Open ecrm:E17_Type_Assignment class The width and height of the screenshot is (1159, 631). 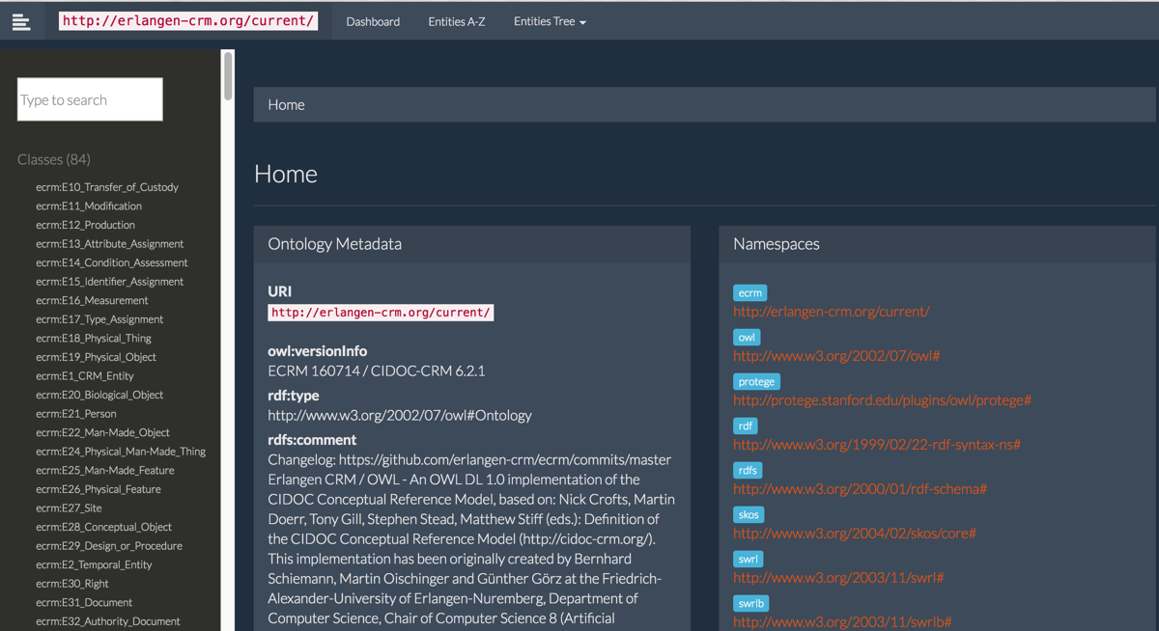pos(99,319)
